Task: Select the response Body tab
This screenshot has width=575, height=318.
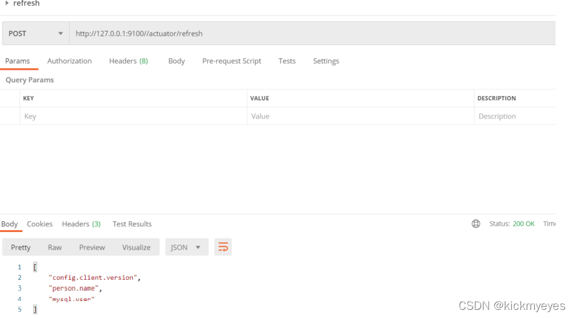Action: pos(9,224)
